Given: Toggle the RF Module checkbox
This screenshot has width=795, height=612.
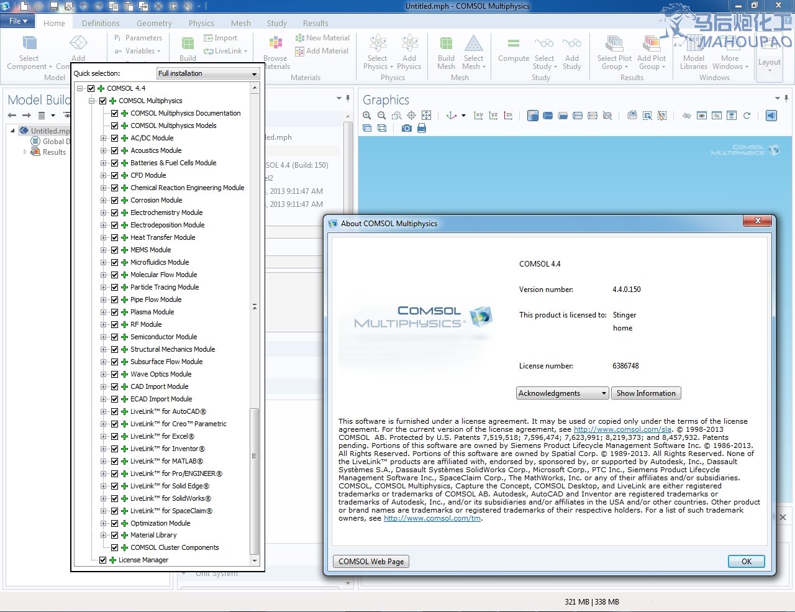Looking at the screenshot, I should 115,324.
